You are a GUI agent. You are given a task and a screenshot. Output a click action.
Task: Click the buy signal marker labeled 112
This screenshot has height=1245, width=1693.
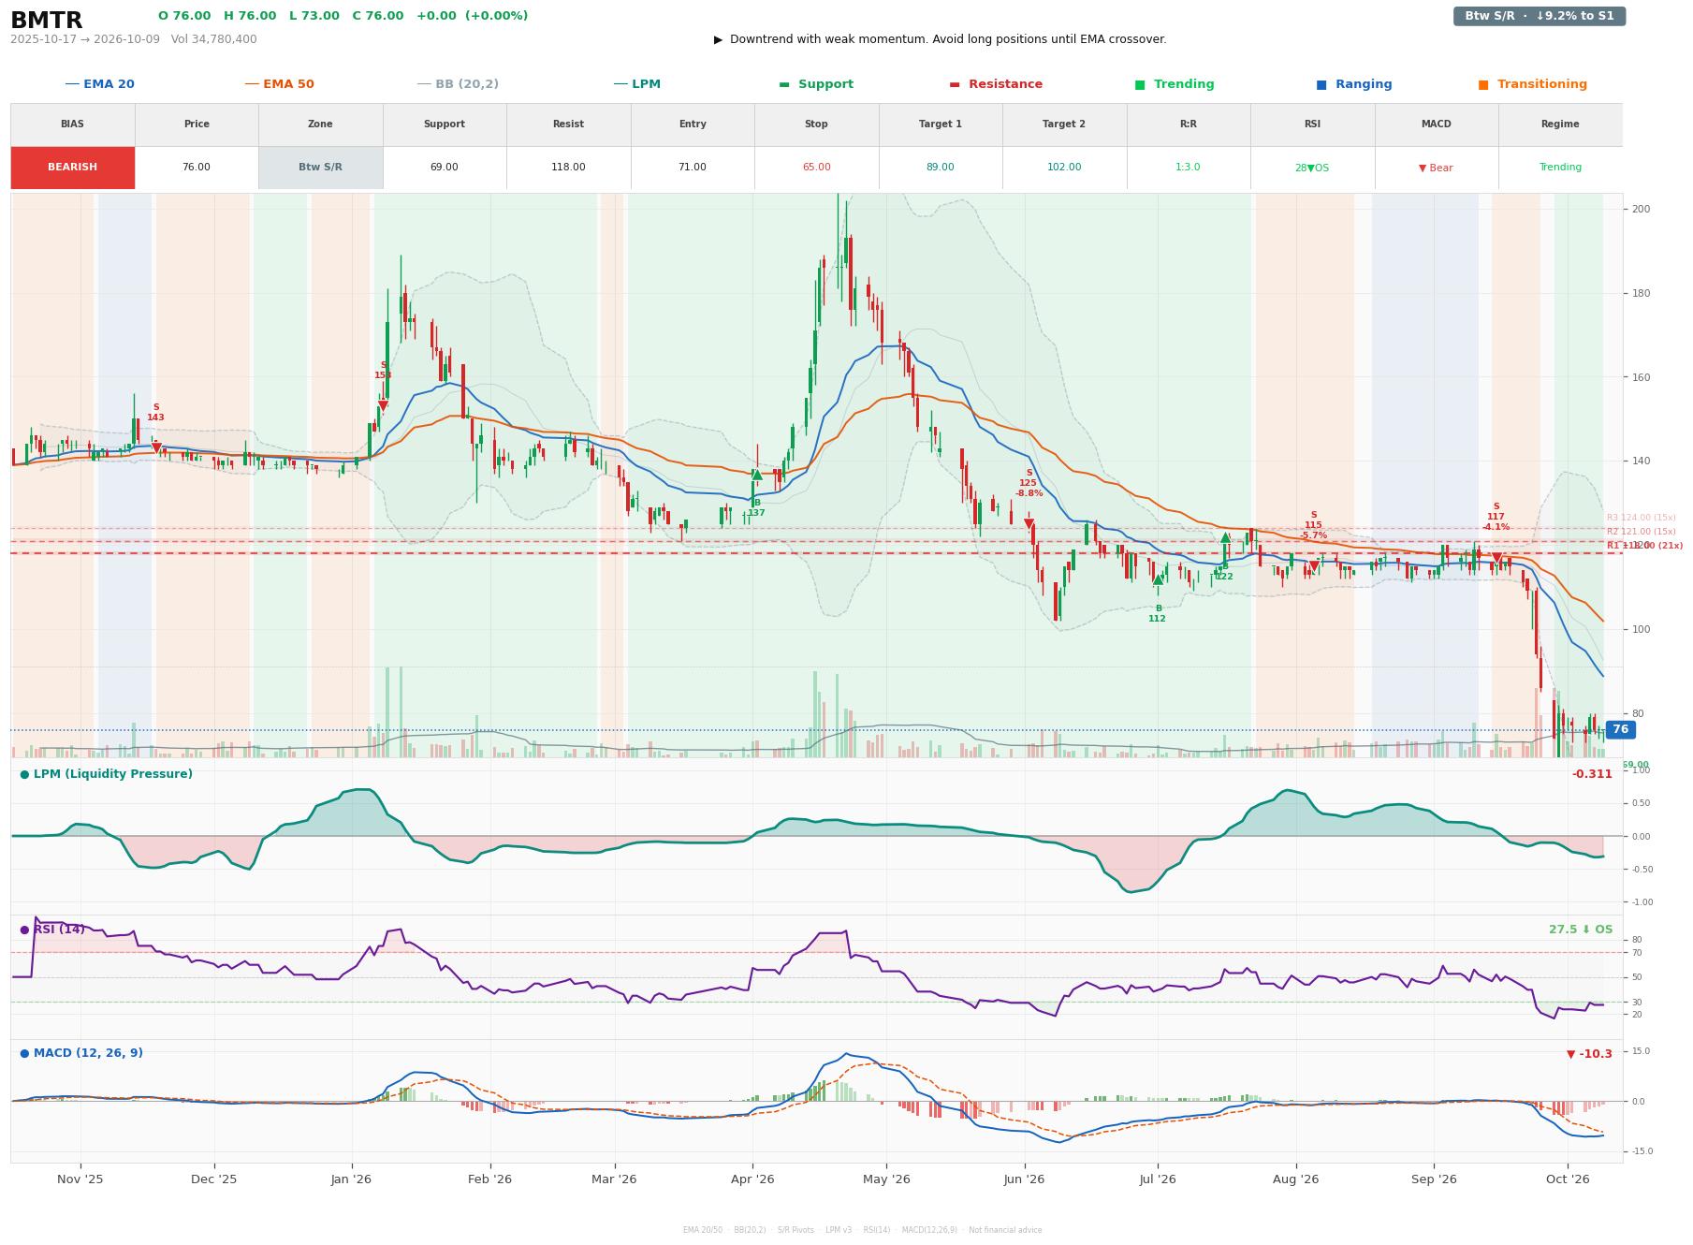coord(1158,579)
